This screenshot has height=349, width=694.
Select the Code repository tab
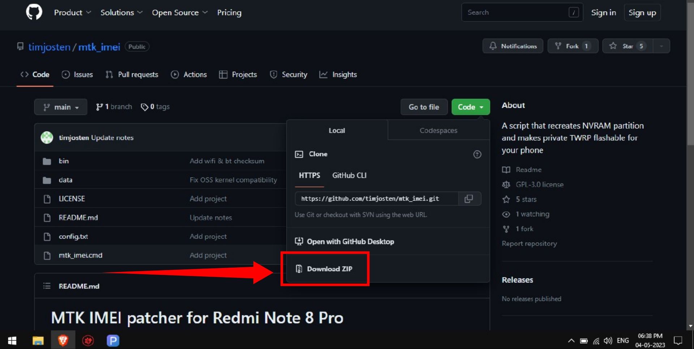pyautogui.click(x=35, y=75)
